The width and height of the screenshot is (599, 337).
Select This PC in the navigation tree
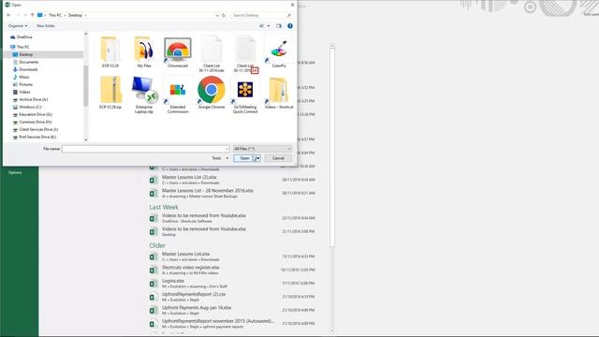point(22,47)
